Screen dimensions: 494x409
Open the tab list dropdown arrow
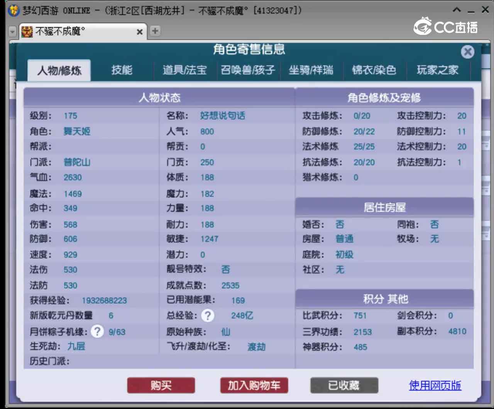point(13,32)
